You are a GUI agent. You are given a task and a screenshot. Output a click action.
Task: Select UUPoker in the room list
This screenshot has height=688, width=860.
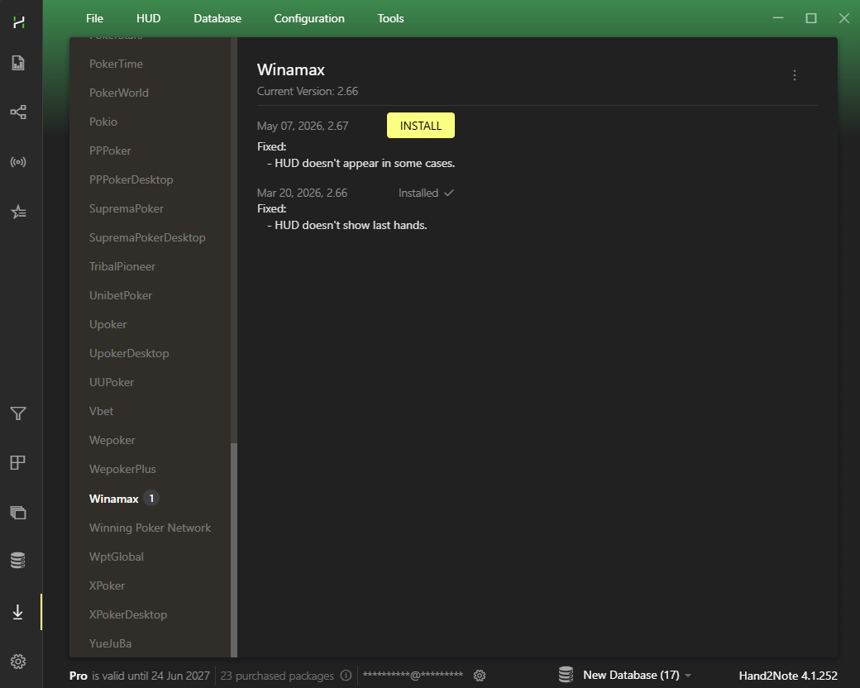click(x=112, y=382)
